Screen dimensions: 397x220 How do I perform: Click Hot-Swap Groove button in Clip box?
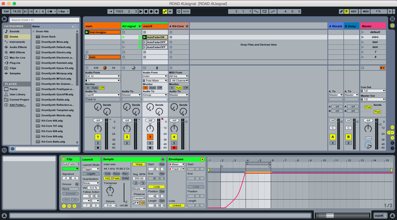(77, 184)
